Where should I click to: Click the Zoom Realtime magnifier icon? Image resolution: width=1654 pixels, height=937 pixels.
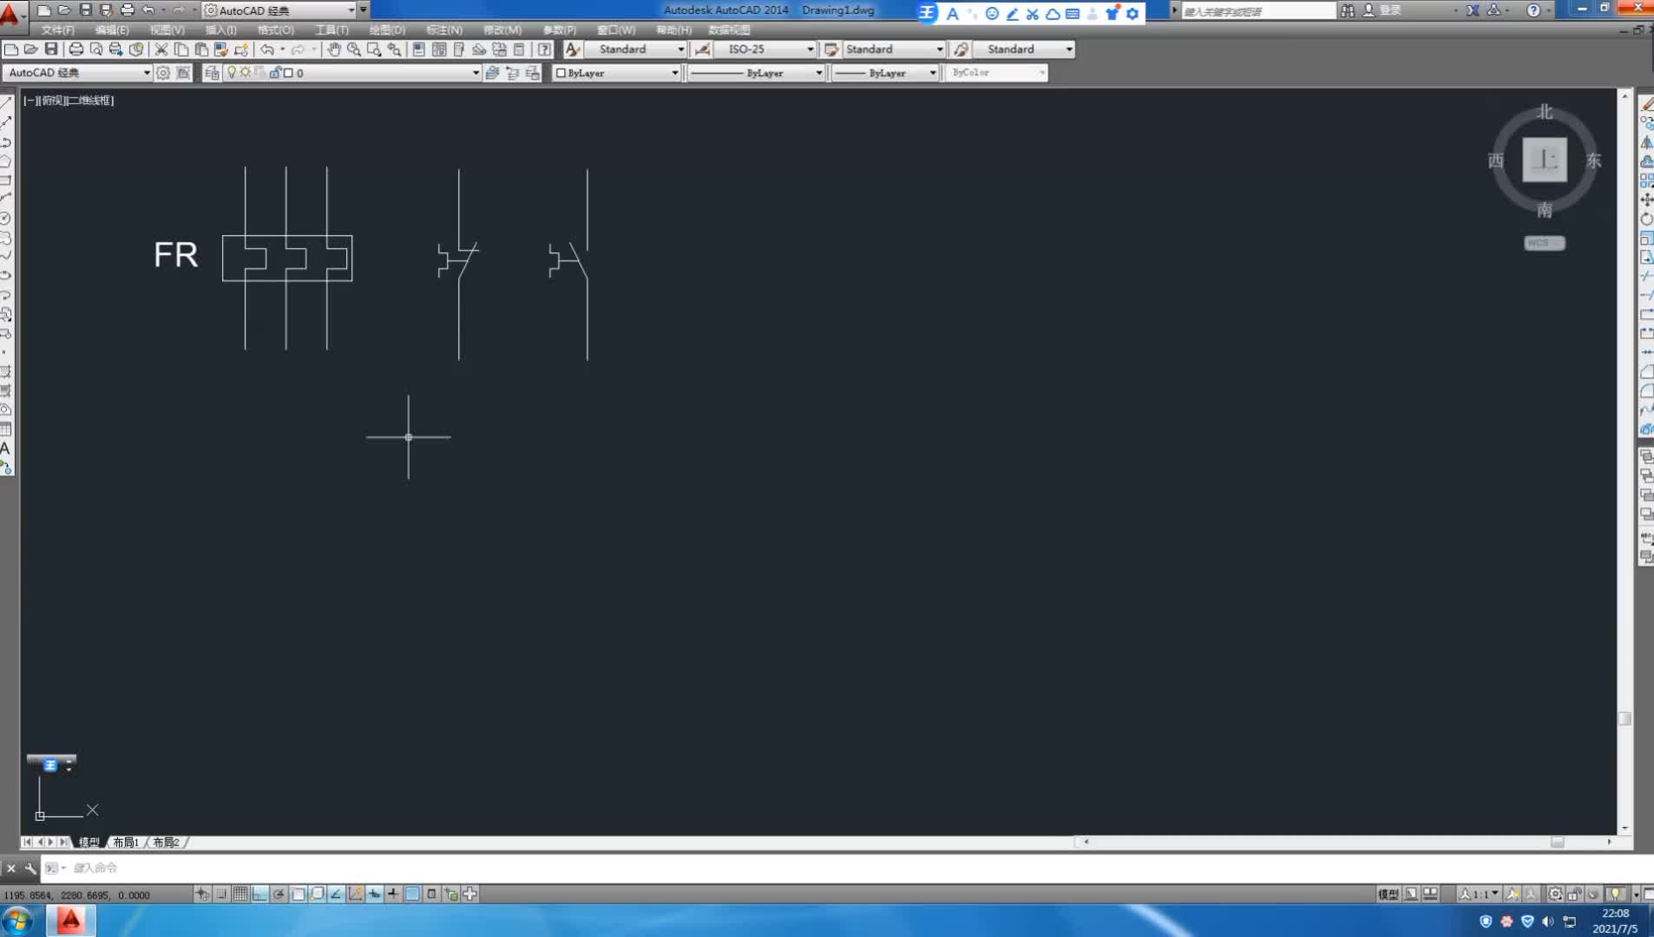coord(354,49)
